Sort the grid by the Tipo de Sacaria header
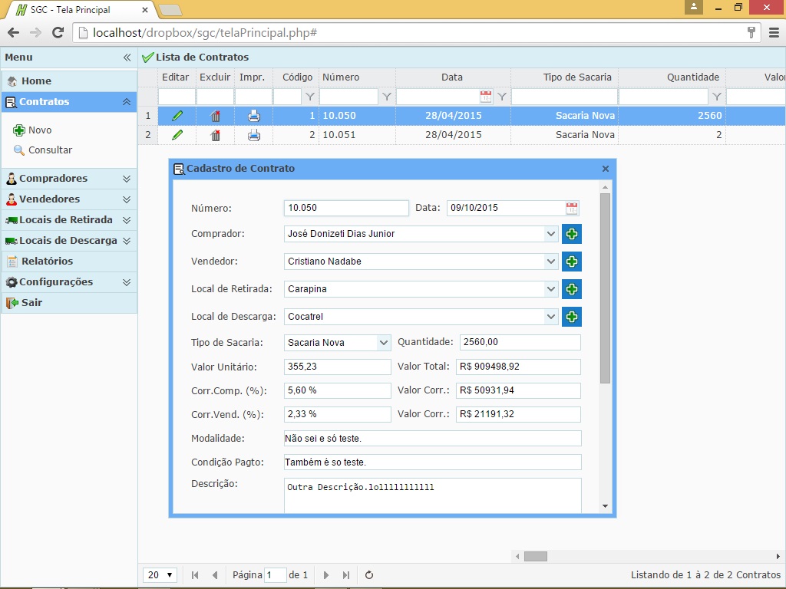This screenshot has height=589, width=786. (x=564, y=77)
